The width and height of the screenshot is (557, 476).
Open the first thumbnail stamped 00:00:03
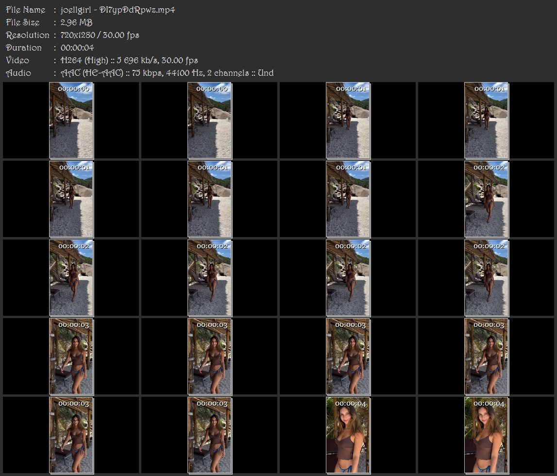tap(71, 357)
